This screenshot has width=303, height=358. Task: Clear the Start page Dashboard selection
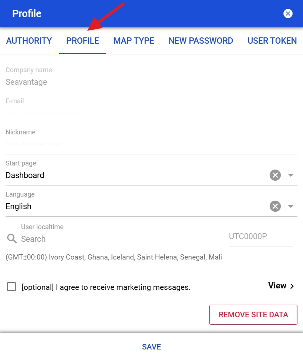tap(275, 175)
